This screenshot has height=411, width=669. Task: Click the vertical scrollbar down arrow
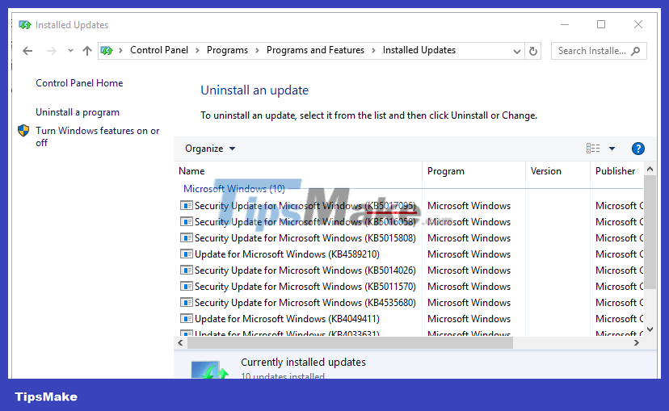click(x=650, y=329)
